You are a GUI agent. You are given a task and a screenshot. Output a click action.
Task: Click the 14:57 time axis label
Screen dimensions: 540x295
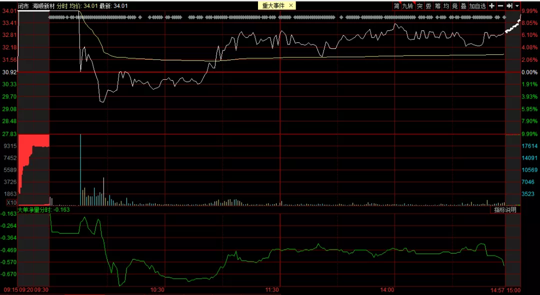(497, 290)
